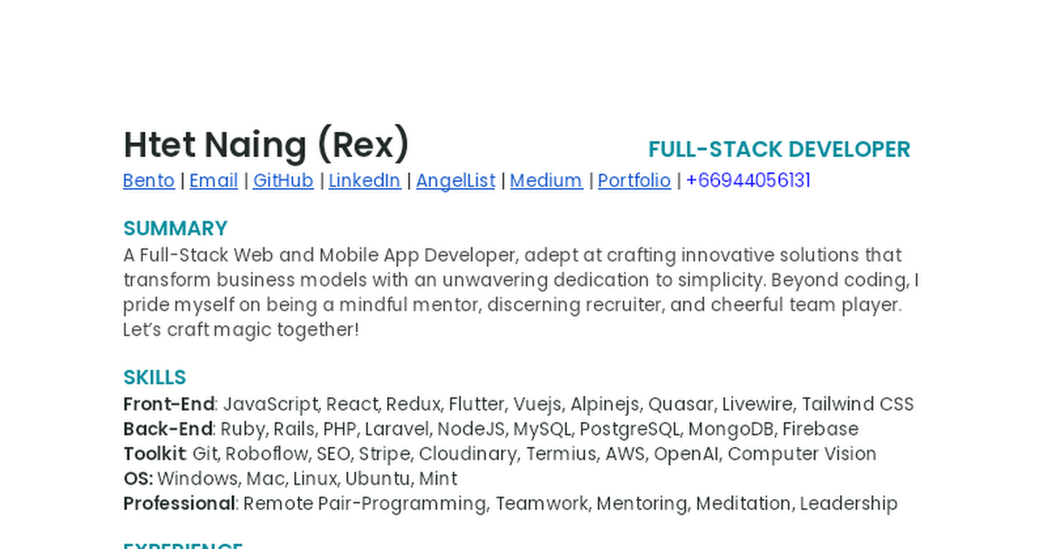Follow the AngelList link

coord(455,180)
